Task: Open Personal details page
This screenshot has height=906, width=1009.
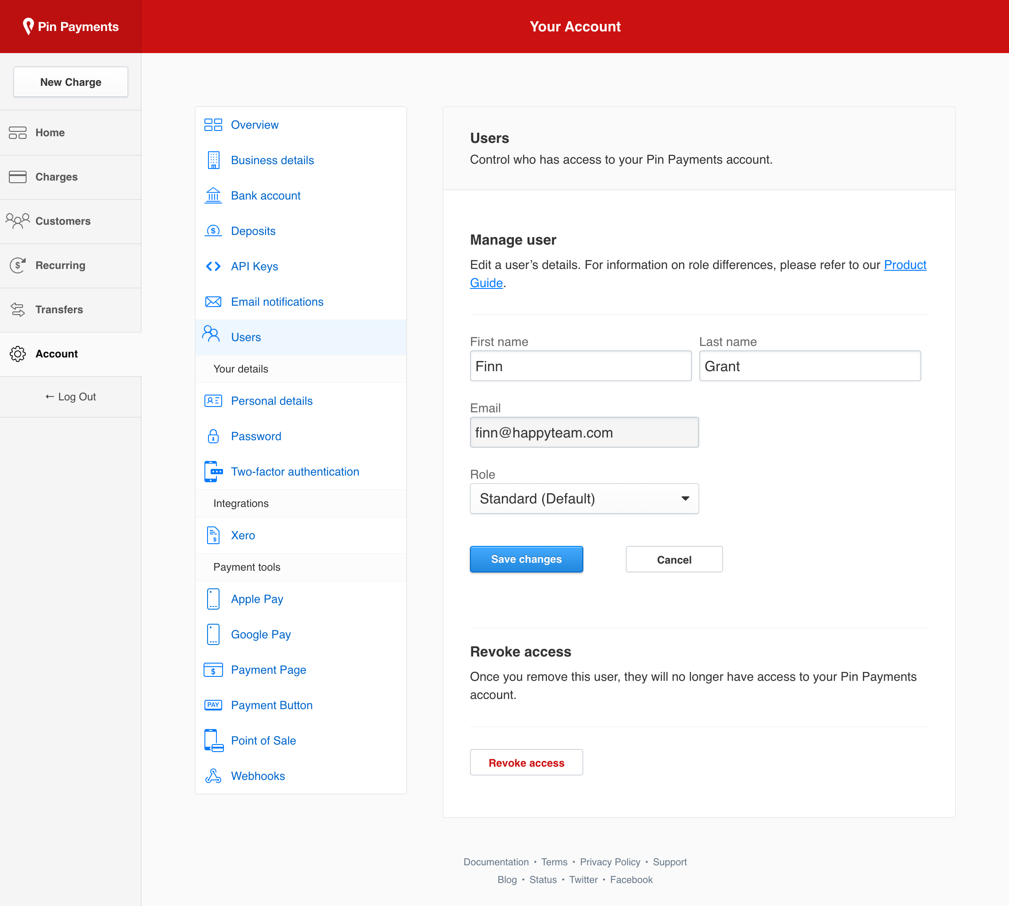Action: tap(301, 400)
